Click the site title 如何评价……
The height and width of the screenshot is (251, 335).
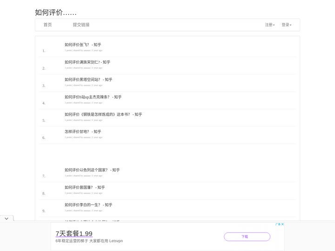56,13
